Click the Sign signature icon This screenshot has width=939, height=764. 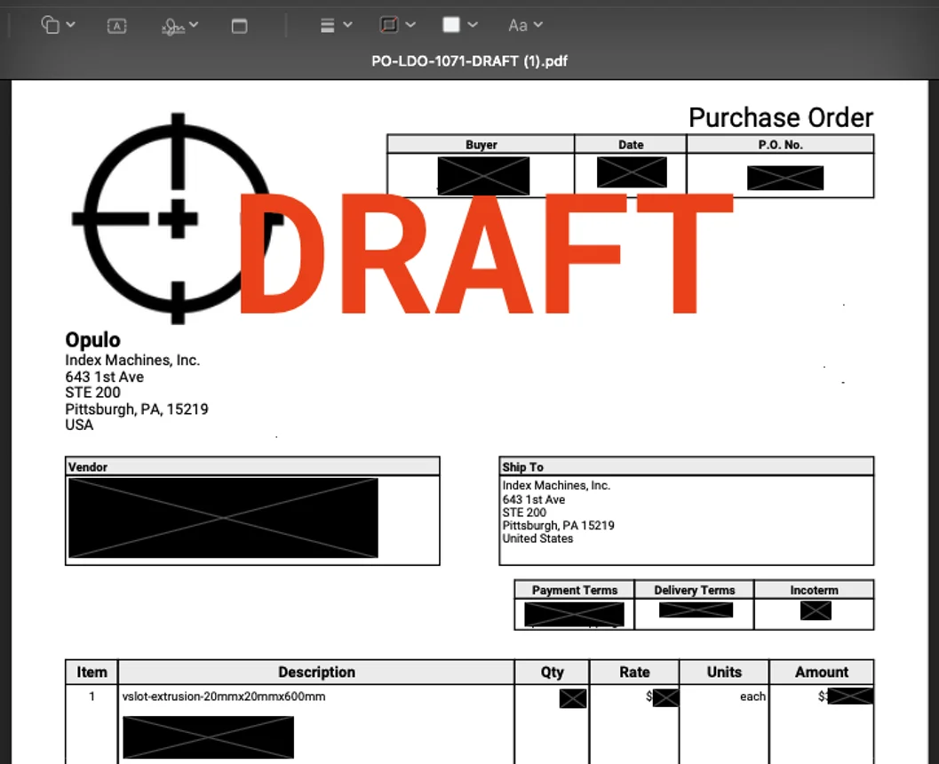[x=173, y=27]
